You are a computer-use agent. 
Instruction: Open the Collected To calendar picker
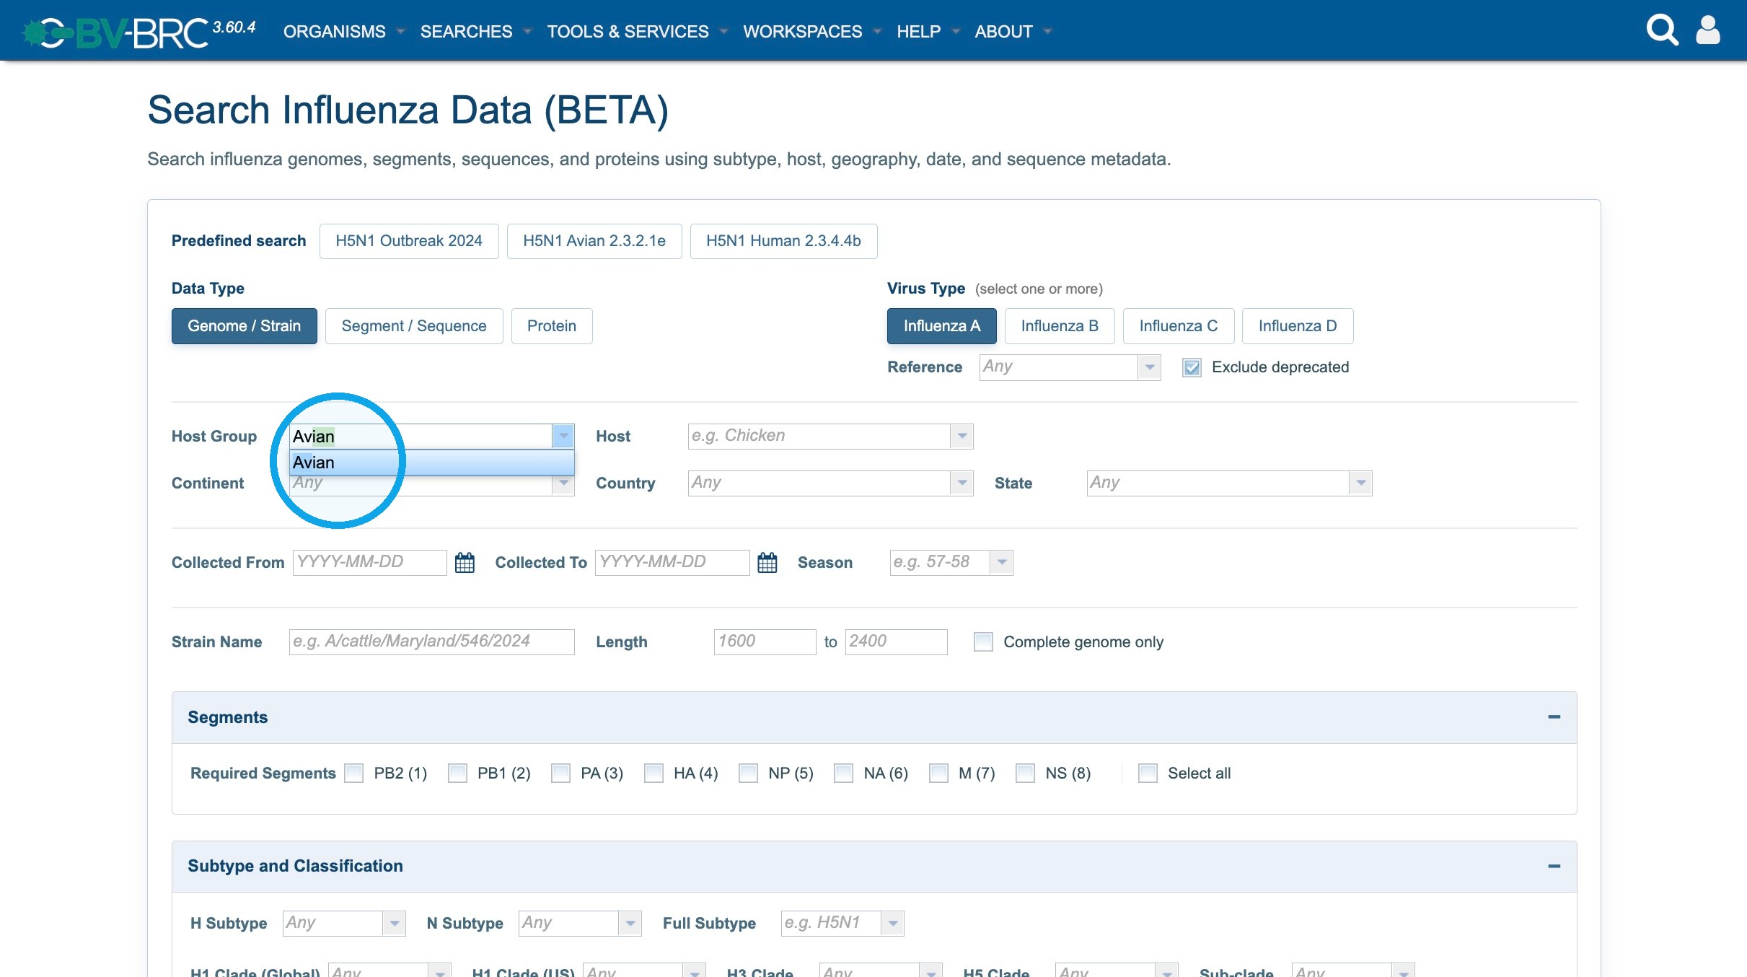point(767,563)
